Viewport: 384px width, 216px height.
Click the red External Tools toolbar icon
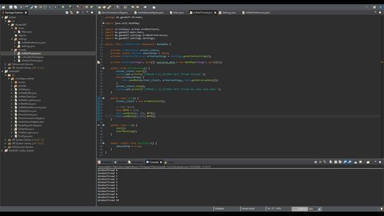[79, 7]
